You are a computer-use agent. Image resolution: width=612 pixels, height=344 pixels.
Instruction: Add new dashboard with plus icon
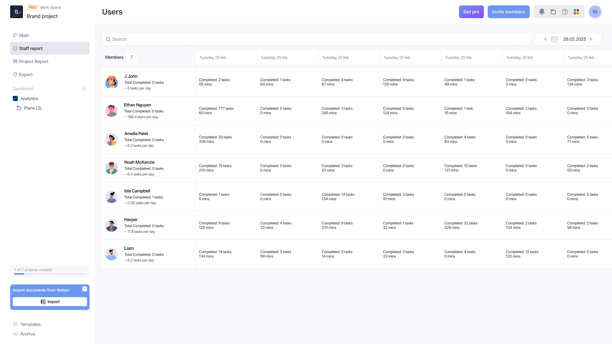[x=84, y=89]
